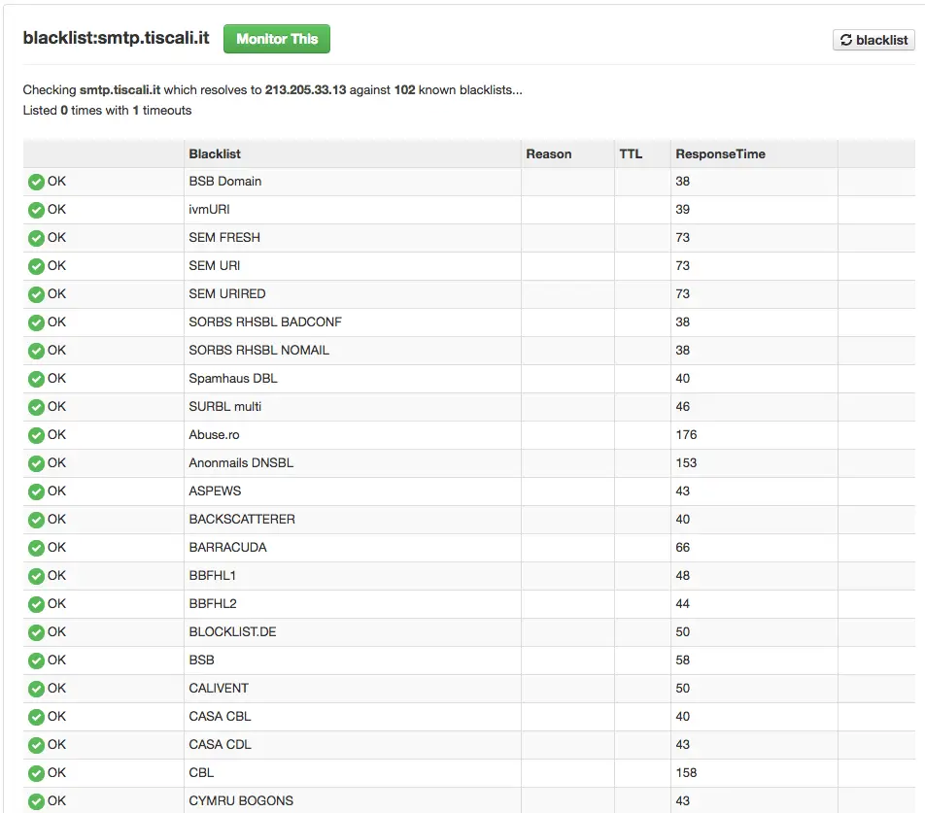Click green check icon for ASPEWS
This screenshot has width=925, height=813.
pos(36,491)
